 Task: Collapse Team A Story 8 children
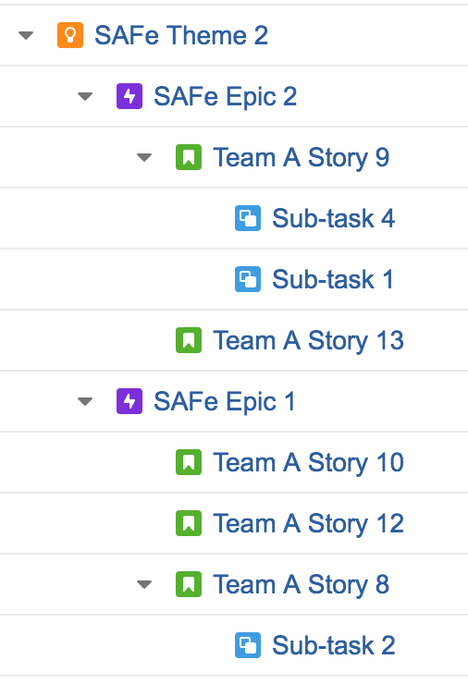pyautogui.click(x=144, y=584)
